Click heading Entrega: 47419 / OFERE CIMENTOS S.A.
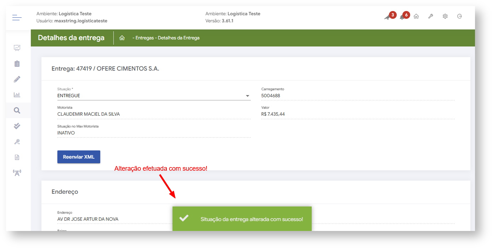This screenshot has height=248, width=492. [105, 69]
